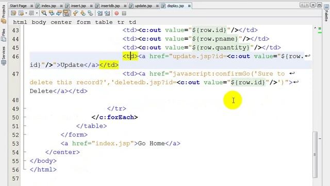The height and width of the screenshot is (186, 330).
Task: Click the vertical scrollbar thumb
Action: tap(315, 154)
